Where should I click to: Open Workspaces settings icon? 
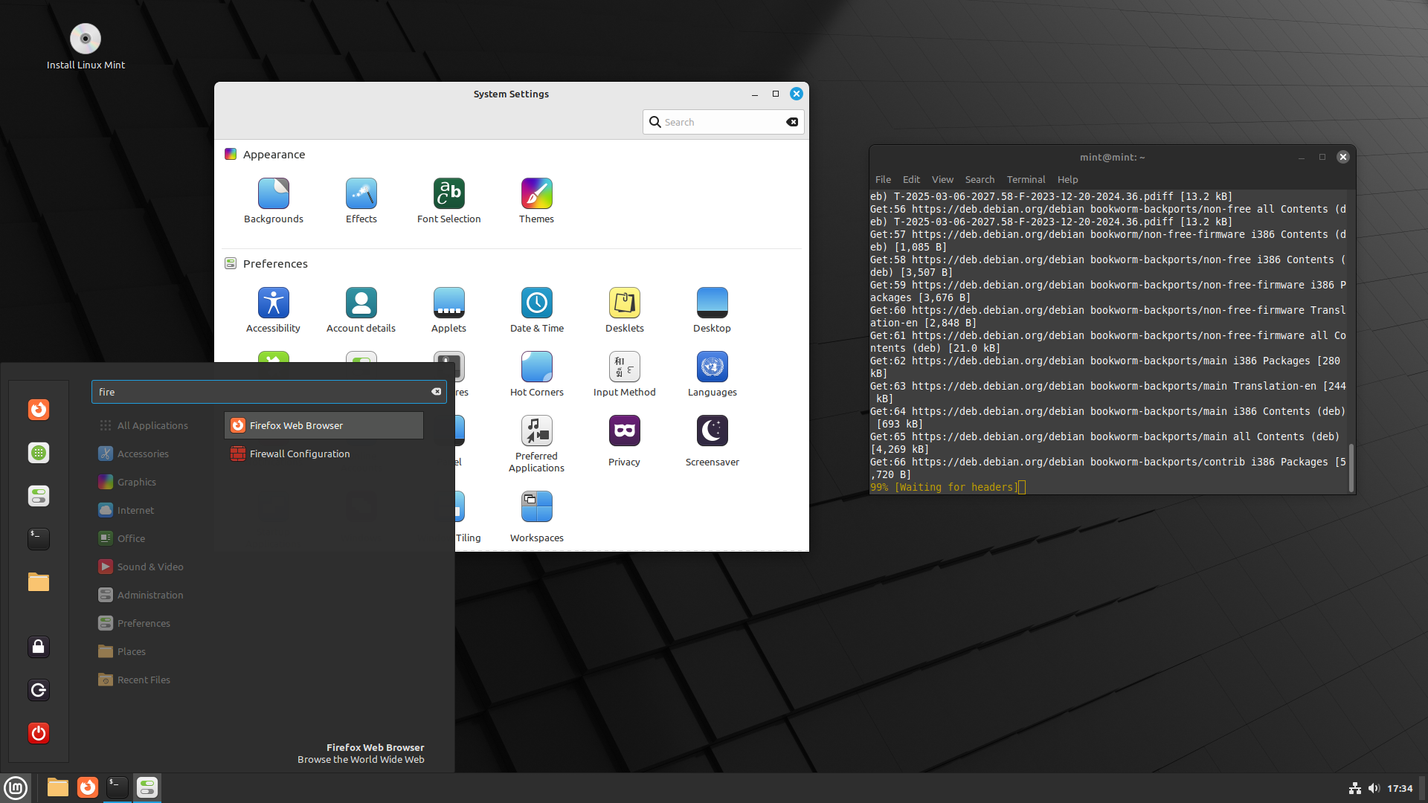coord(536,508)
